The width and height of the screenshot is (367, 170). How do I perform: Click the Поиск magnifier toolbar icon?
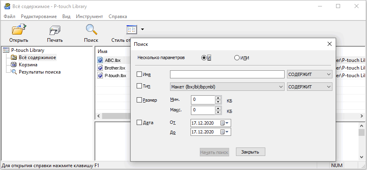[91, 31]
